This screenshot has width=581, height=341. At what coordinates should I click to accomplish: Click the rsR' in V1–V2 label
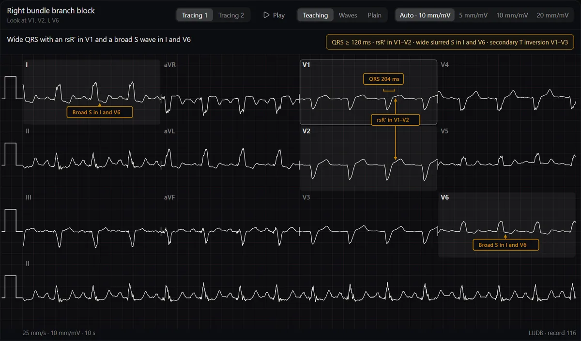point(396,119)
